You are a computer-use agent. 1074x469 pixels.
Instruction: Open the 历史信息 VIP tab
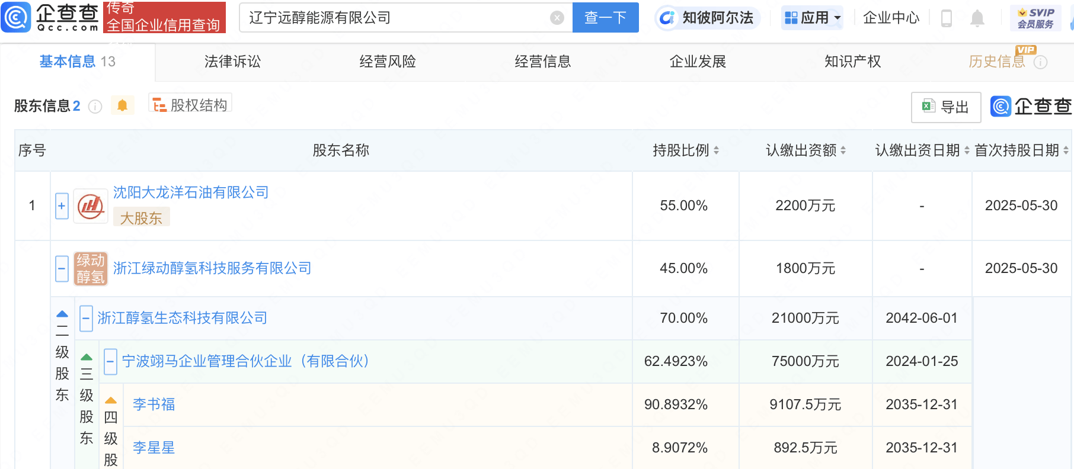coord(997,62)
